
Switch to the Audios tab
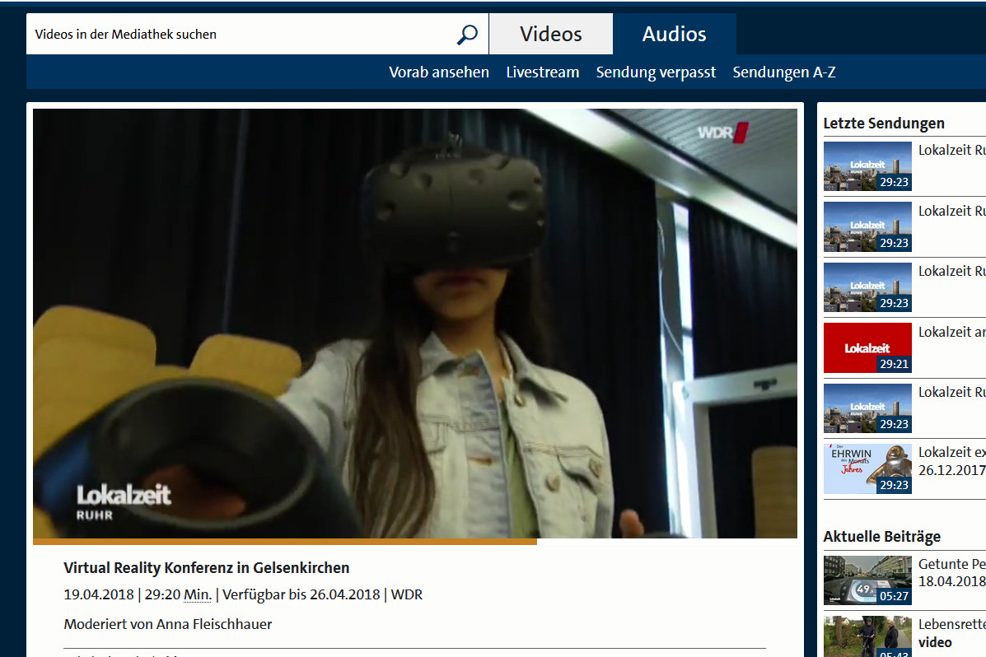pos(674,35)
